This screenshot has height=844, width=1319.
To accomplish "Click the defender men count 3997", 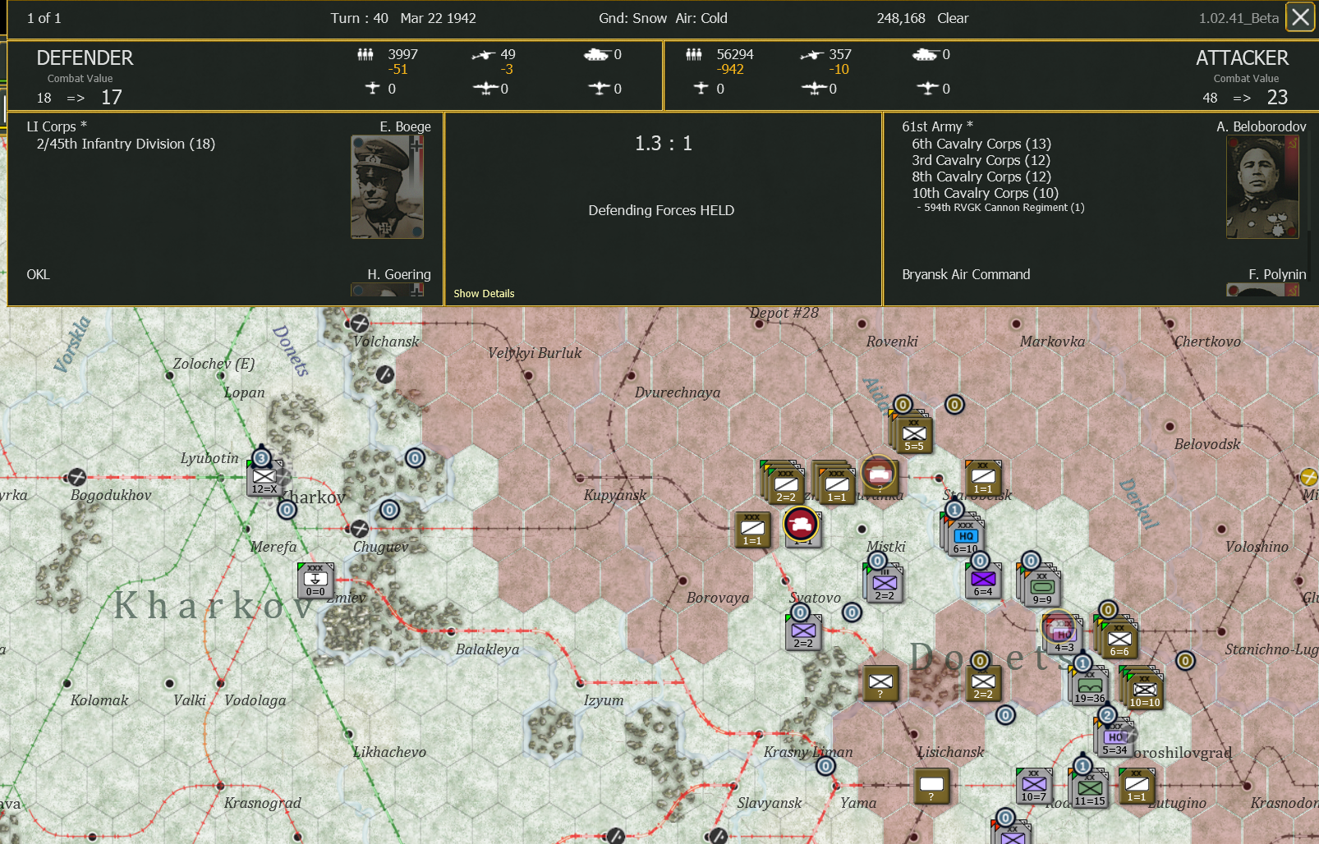I will click(402, 54).
